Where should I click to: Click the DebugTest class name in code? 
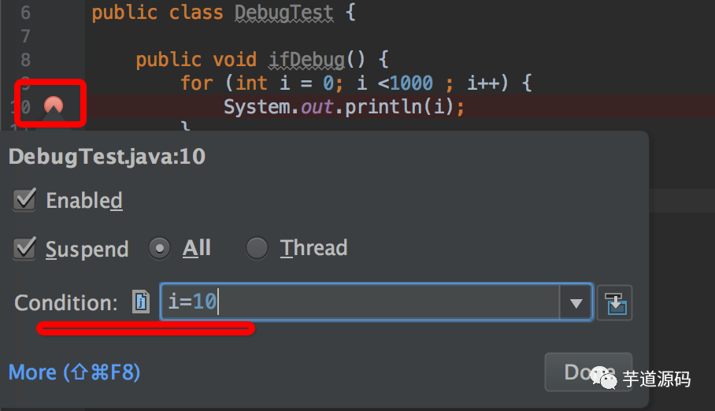pyautogui.click(x=284, y=13)
